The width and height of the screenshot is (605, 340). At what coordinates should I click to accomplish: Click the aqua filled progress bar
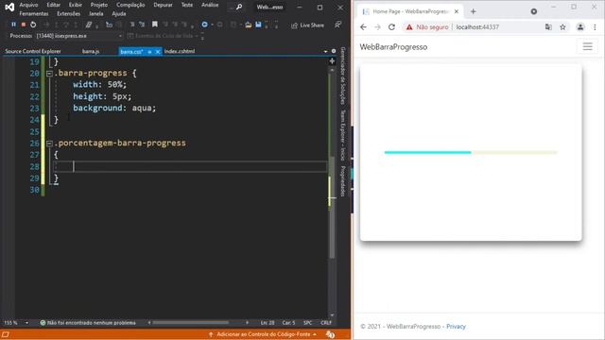pos(427,152)
